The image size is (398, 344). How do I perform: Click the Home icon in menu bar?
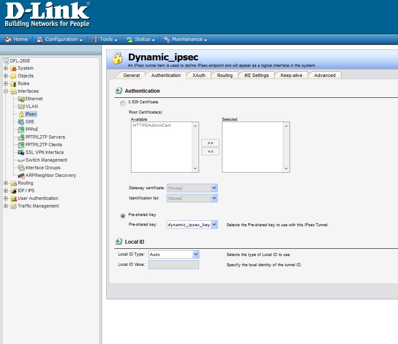pyautogui.click(x=8, y=39)
